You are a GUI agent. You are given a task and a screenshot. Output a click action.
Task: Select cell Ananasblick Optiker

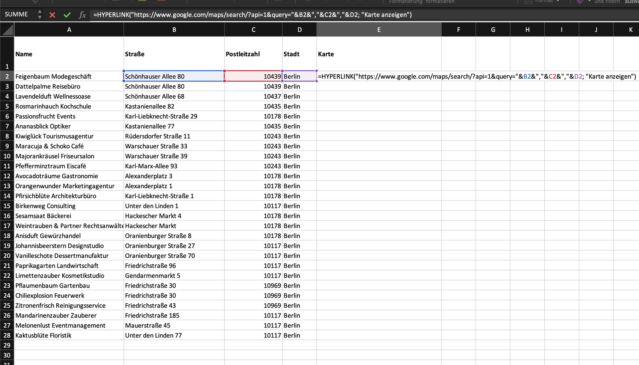click(x=69, y=126)
